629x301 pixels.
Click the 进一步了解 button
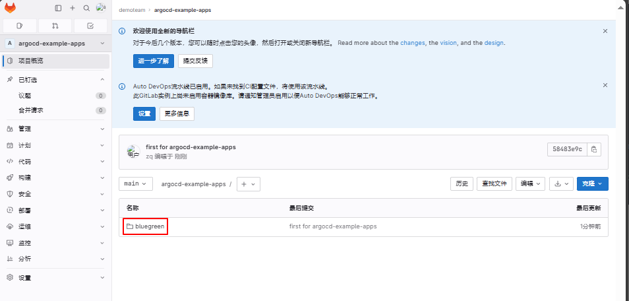[154, 61]
